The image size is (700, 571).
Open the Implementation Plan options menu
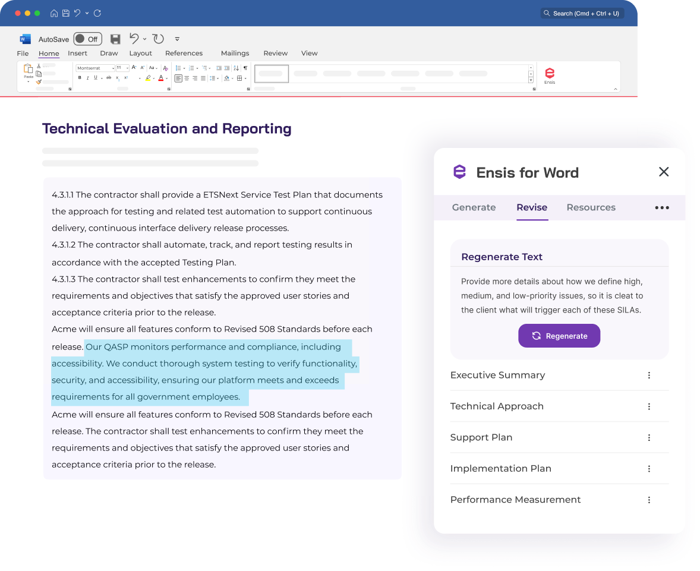[649, 469]
